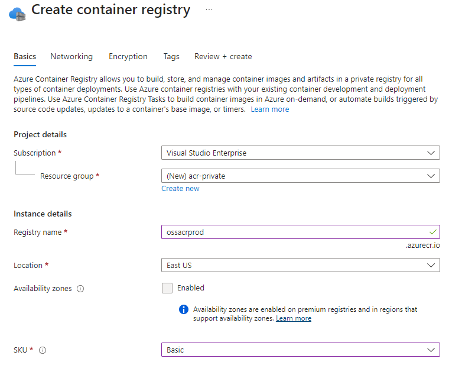Click Create new resource group link
This screenshot has width=449, height=365.
pos(180,189)
